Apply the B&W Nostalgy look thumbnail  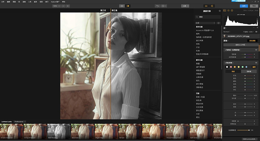click(x=59, y=131)
